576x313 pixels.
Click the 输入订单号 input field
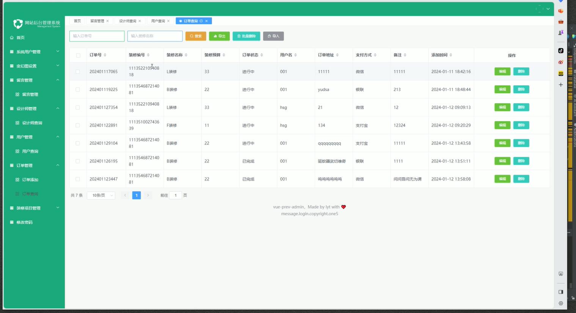[x=97, y=36]
